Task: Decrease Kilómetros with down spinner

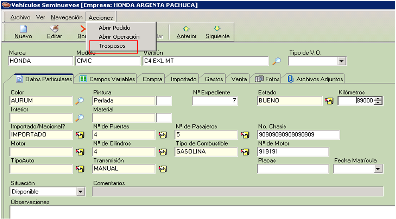Action: [378, 102]
